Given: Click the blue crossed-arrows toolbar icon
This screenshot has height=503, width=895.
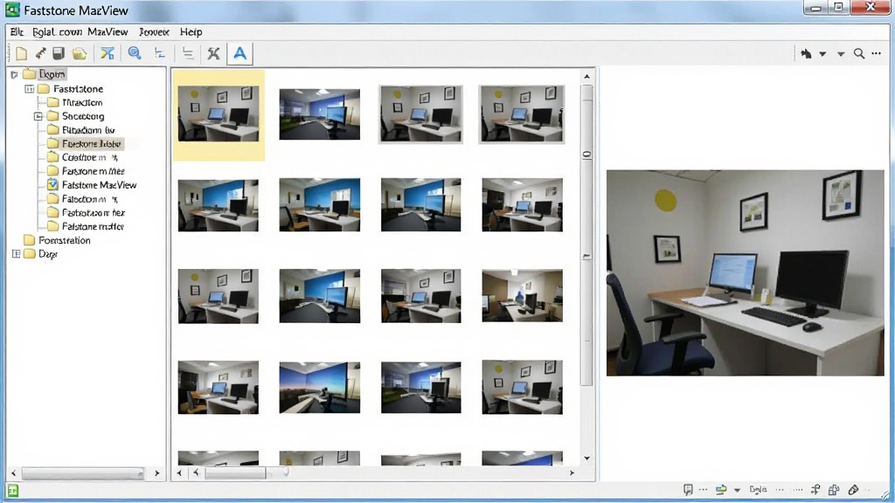Looking at the screenshot, I should (108, 53).
